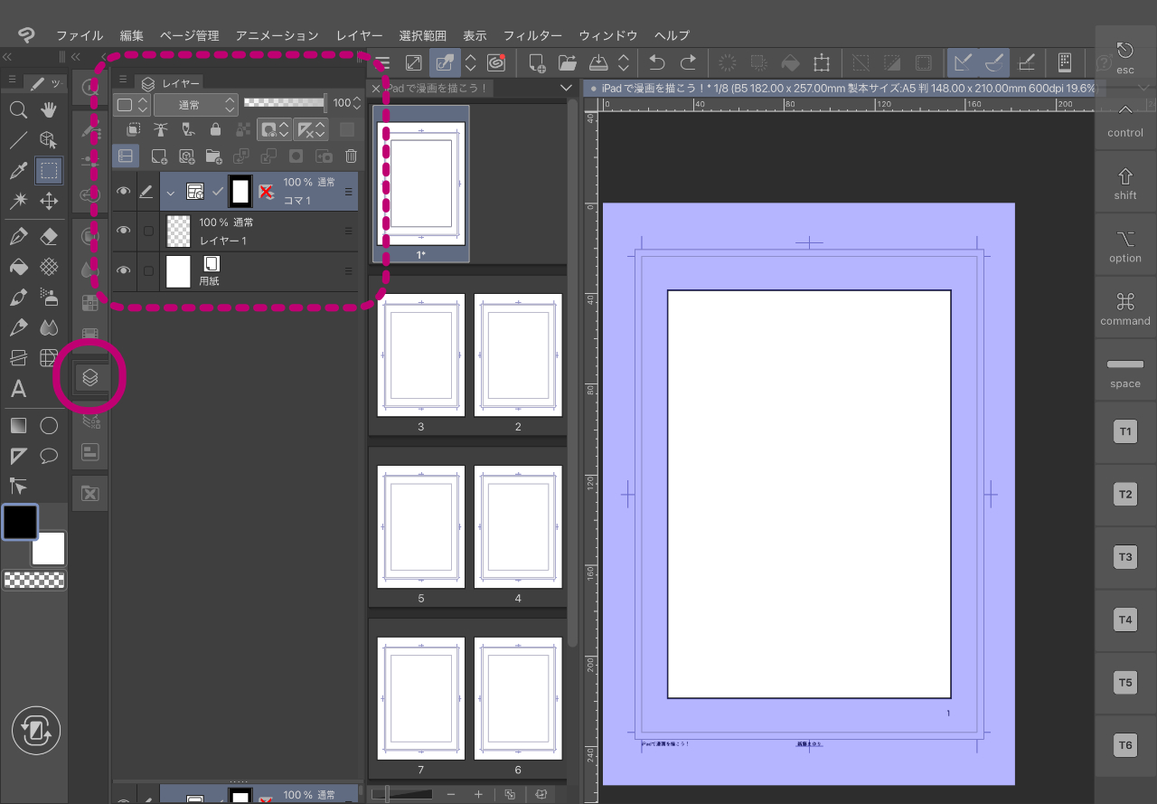Viewport: 1157px width, 804px height.
Task: Select the Eyedropper tool
Action: point(18,170)
